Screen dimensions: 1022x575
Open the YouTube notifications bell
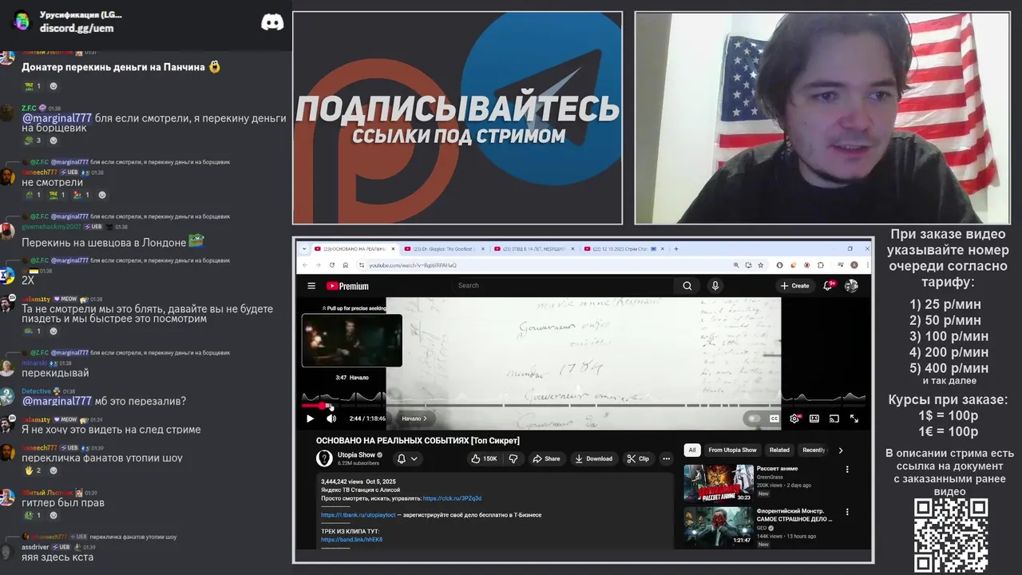[829, 286]
